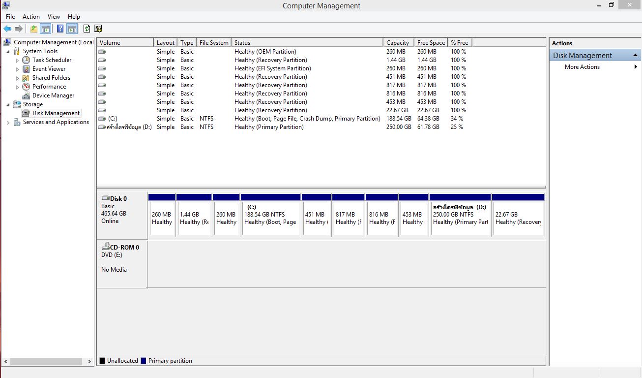Image resolution: width=642 pixels, height=378 pixels.
Task: Expand the Services and Applications node
Action: [8, 123]
